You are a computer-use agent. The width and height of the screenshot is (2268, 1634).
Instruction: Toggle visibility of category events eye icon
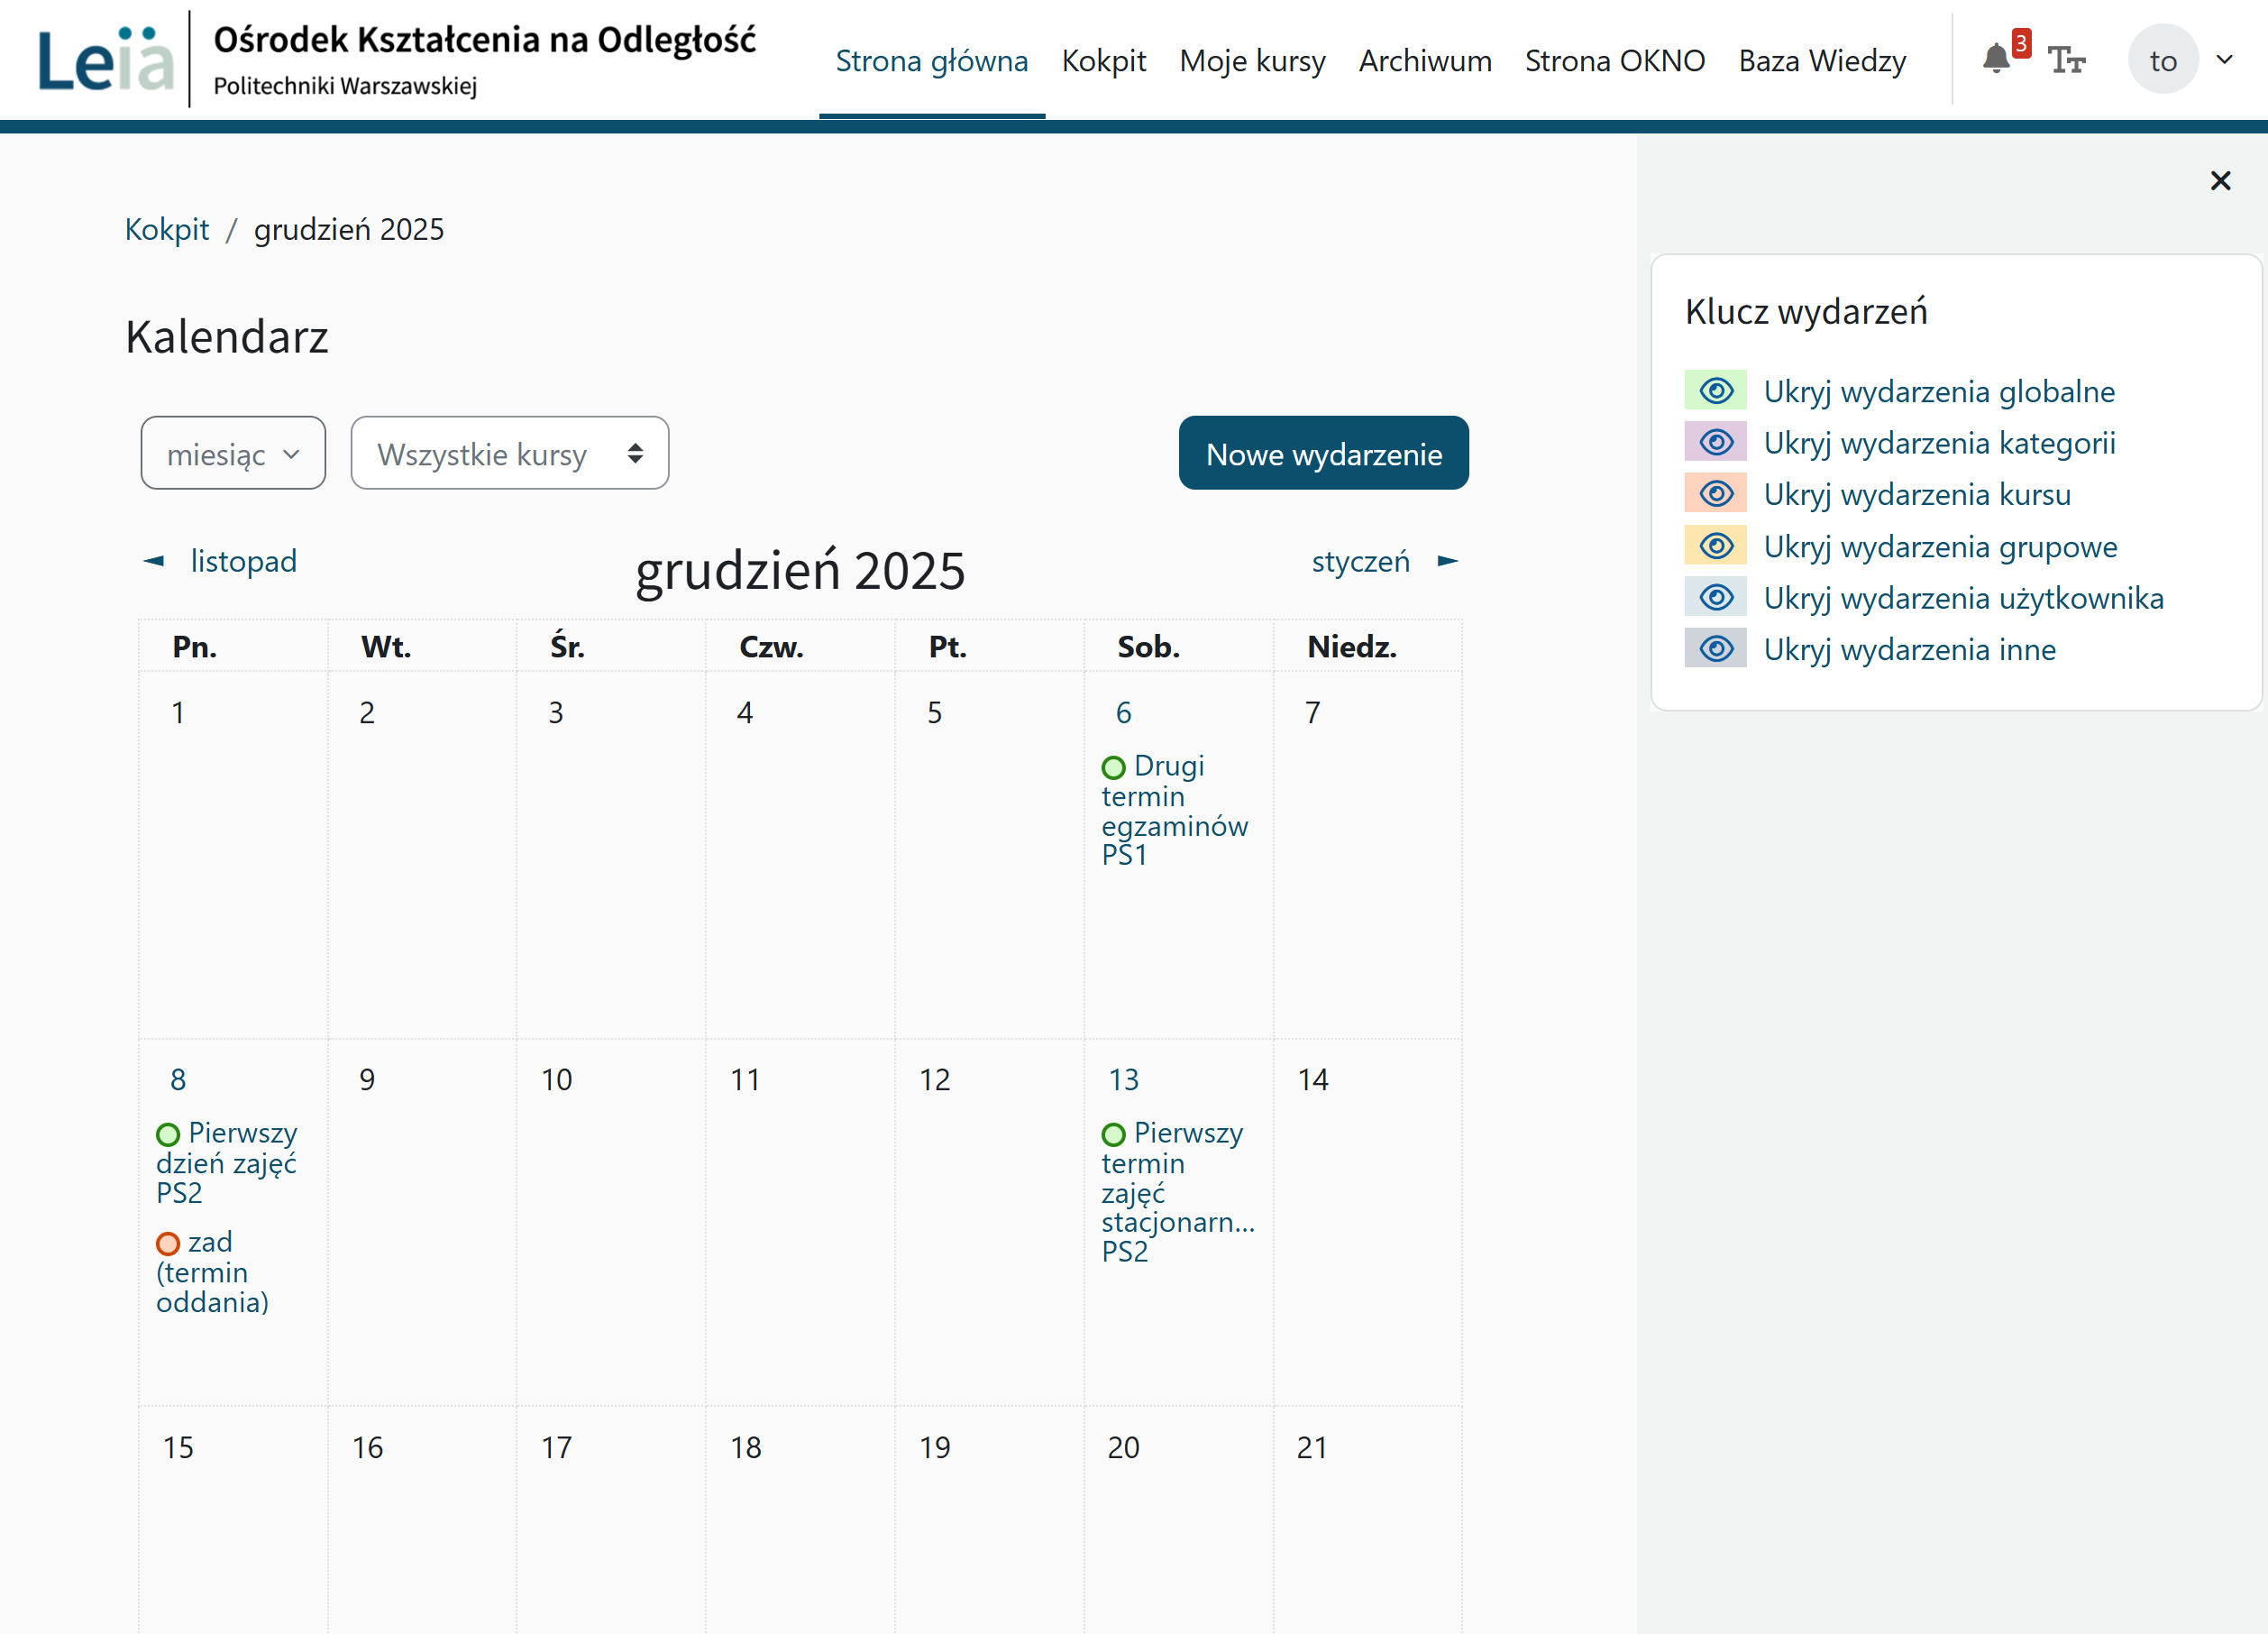point(1716,442)
